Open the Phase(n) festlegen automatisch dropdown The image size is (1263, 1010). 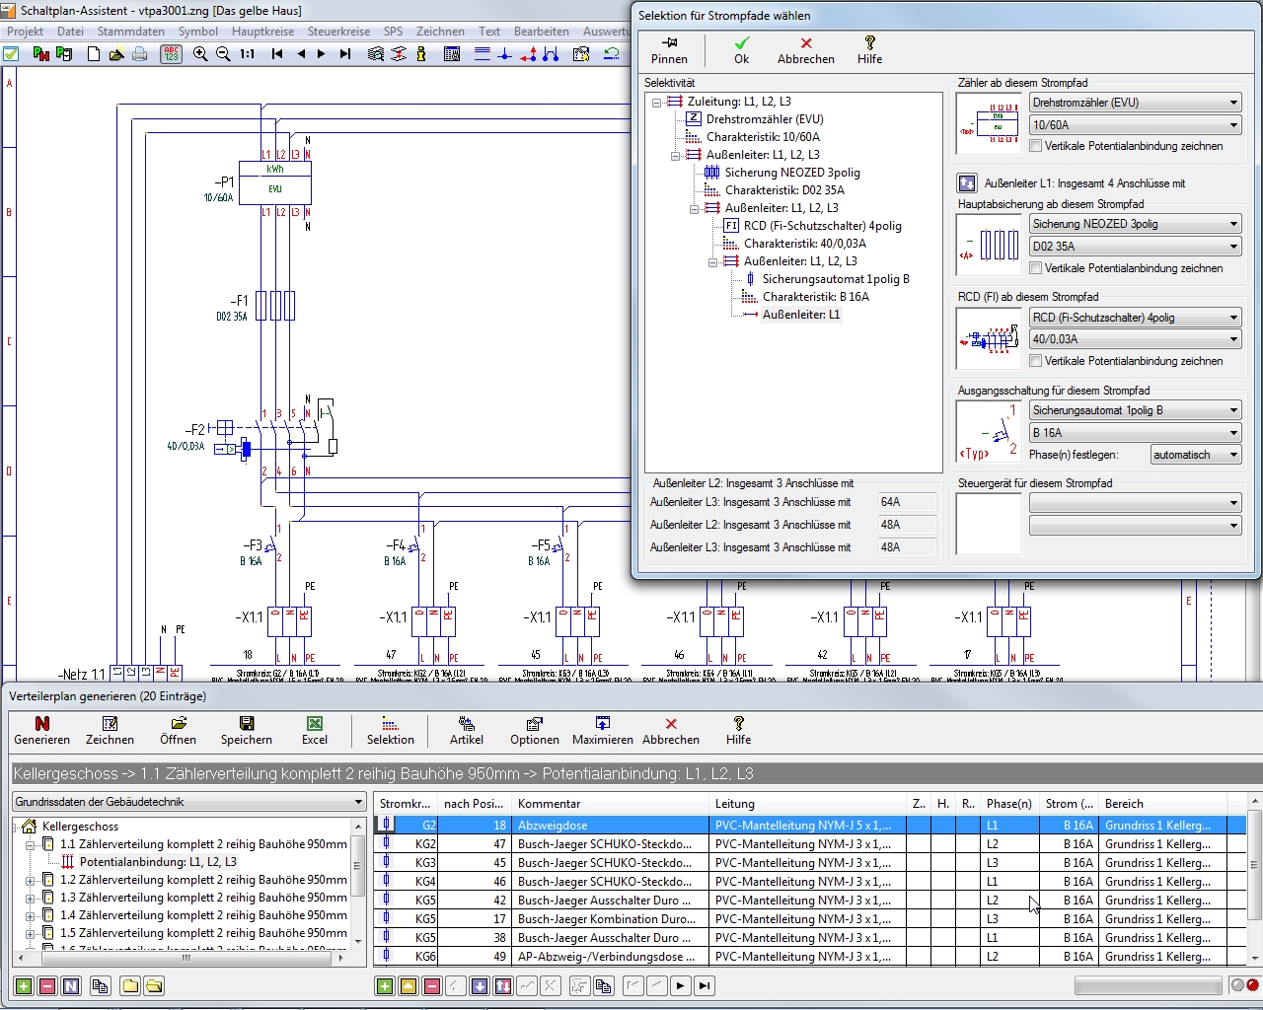click(x=1195, y=455)
